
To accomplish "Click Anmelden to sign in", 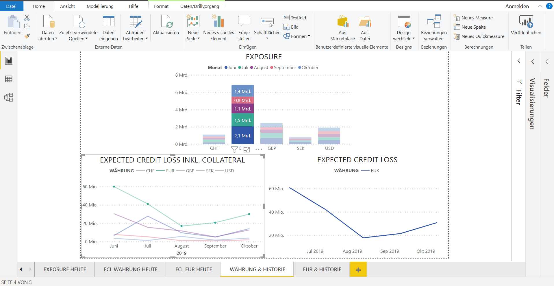I will click(517, 6).
